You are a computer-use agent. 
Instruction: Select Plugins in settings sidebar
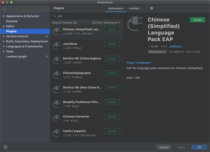point(25,31)
